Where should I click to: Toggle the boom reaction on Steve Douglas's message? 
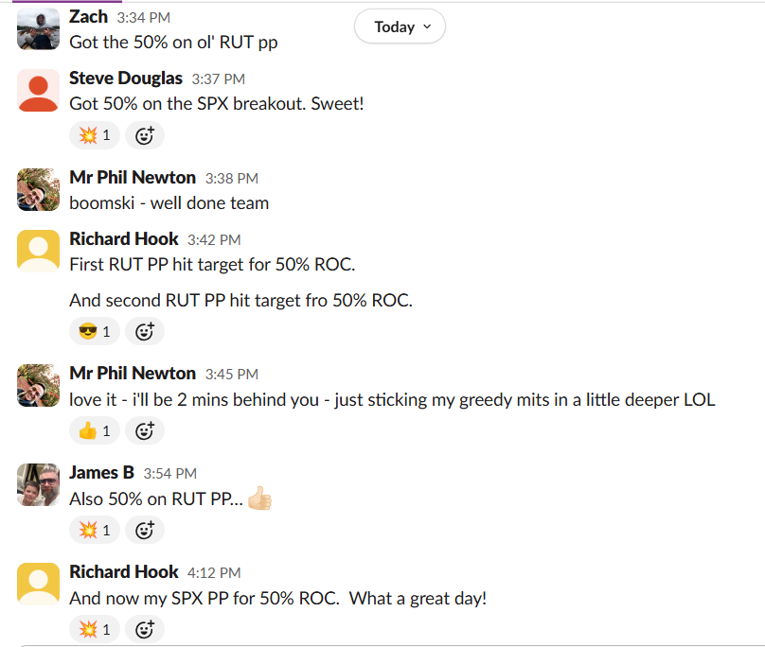(x=94, y=135)
